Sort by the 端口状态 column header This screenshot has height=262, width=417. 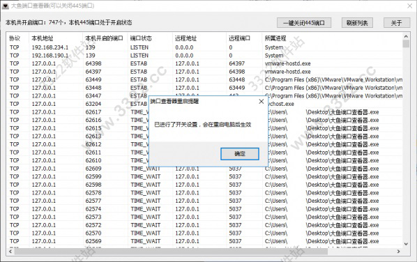click(x=150, y=38)
